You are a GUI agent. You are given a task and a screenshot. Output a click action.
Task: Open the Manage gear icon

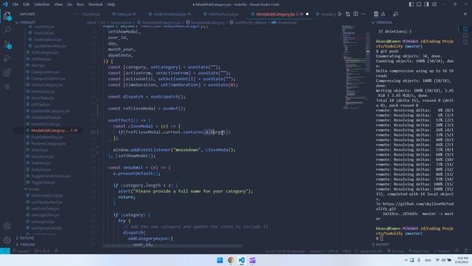click(7, 240)
